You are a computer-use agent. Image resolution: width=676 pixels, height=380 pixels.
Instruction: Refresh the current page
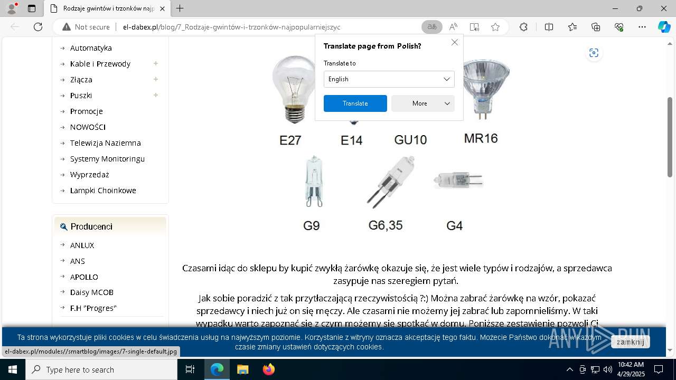point(38,27)
